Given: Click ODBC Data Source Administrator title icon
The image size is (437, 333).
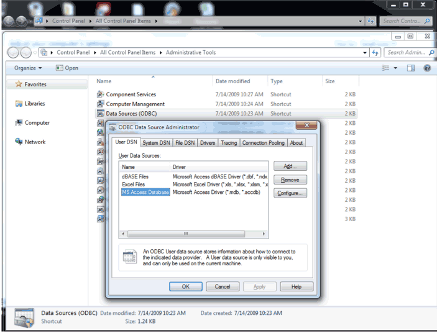Looking at the screenshot, I should [113, 127].
